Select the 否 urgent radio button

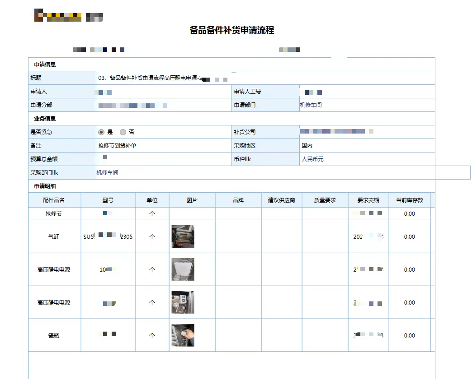(123, 132)
